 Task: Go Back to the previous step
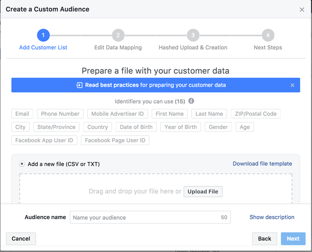[x=264, y=239]
